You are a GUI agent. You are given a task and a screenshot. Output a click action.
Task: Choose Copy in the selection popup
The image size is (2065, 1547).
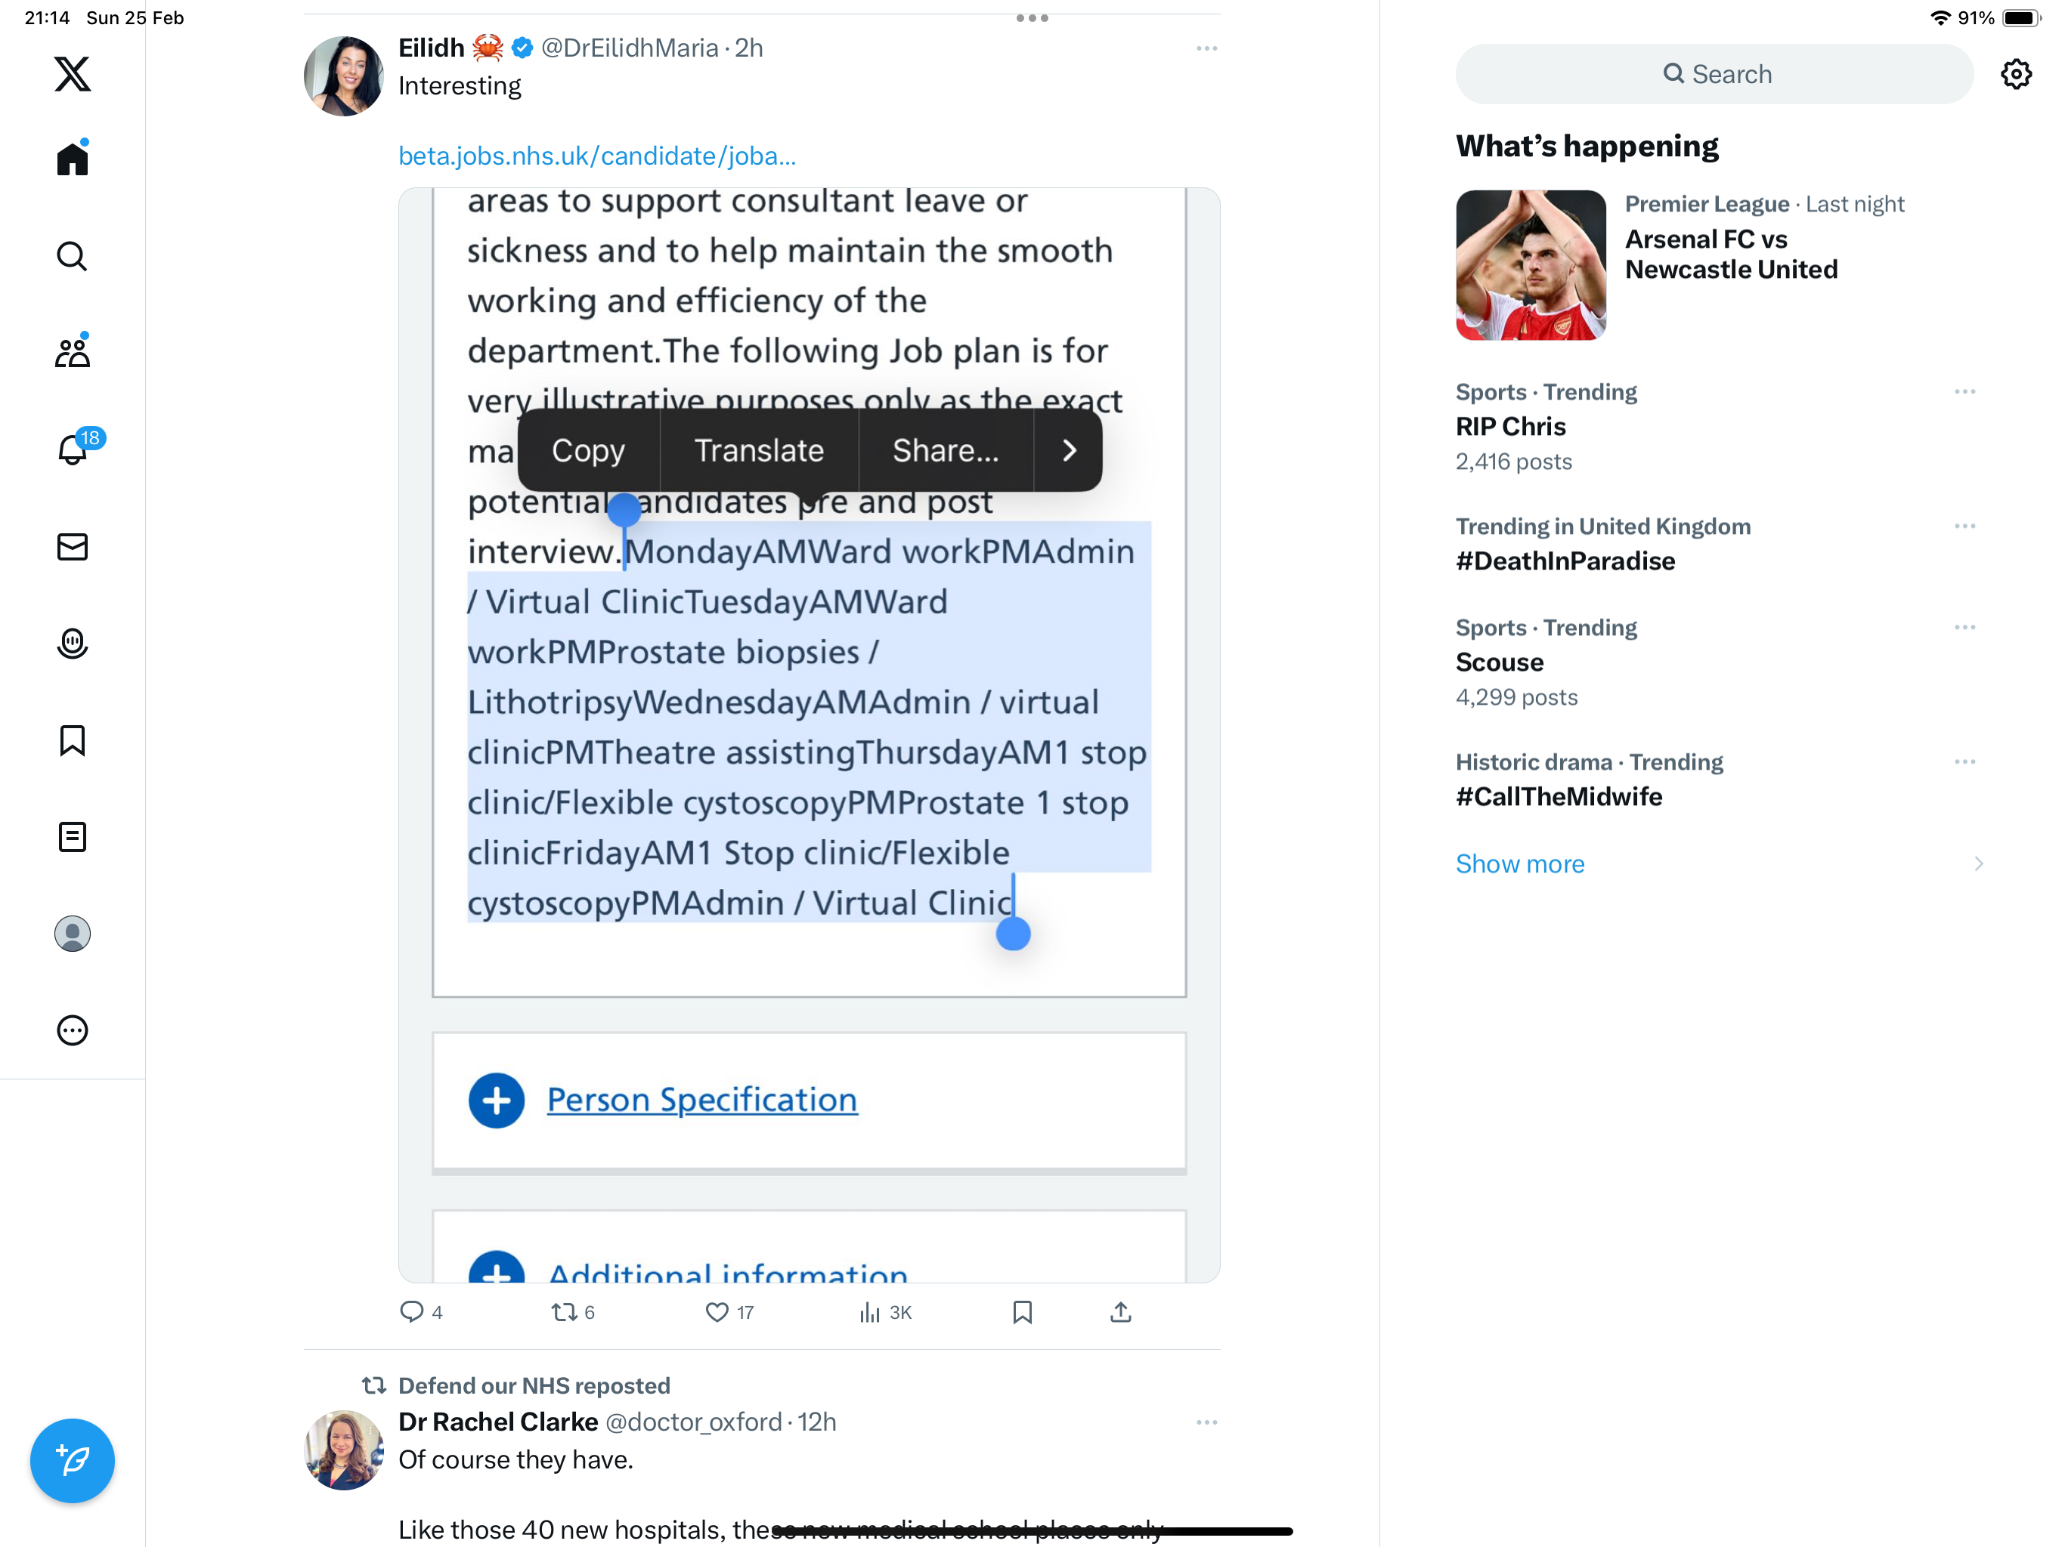(588, 451)
